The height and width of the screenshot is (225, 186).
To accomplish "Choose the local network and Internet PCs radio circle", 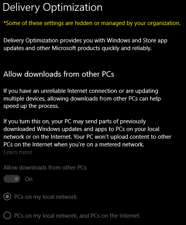I will click(7, 215).
